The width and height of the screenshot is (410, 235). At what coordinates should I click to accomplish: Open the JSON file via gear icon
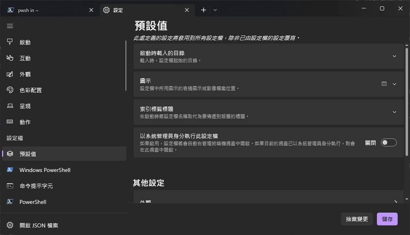pos(10,225)
